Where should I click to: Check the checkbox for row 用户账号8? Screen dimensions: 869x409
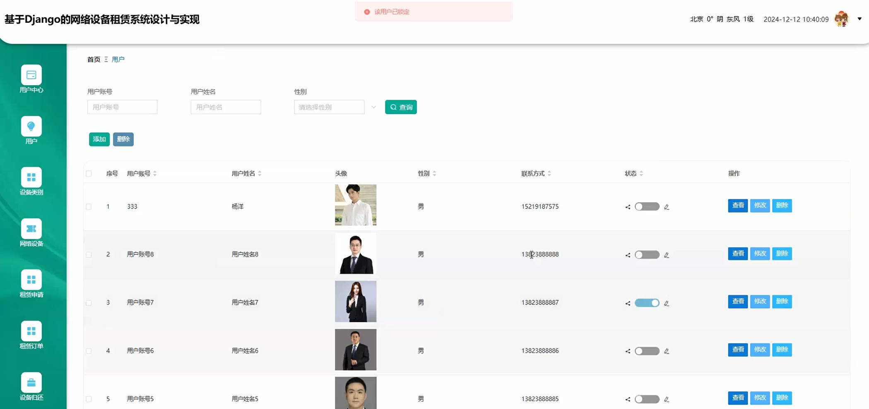(x=89, y=255)
